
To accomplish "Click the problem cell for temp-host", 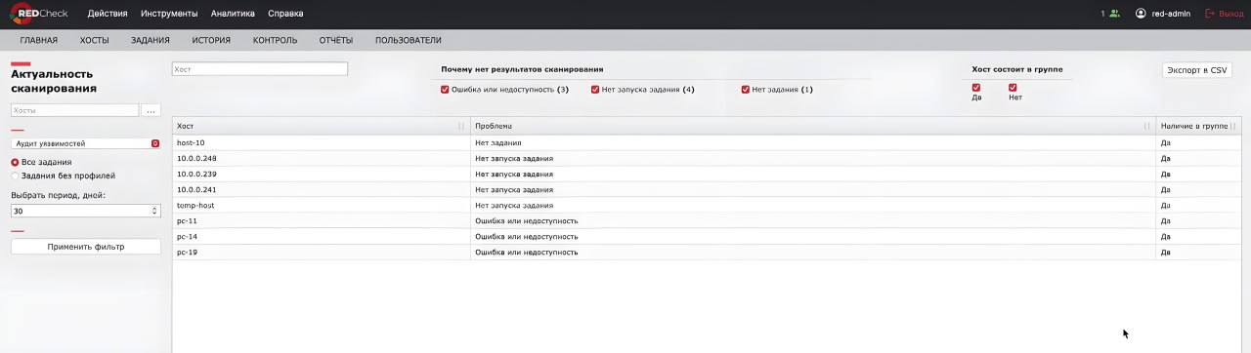I will pos(812,205).
